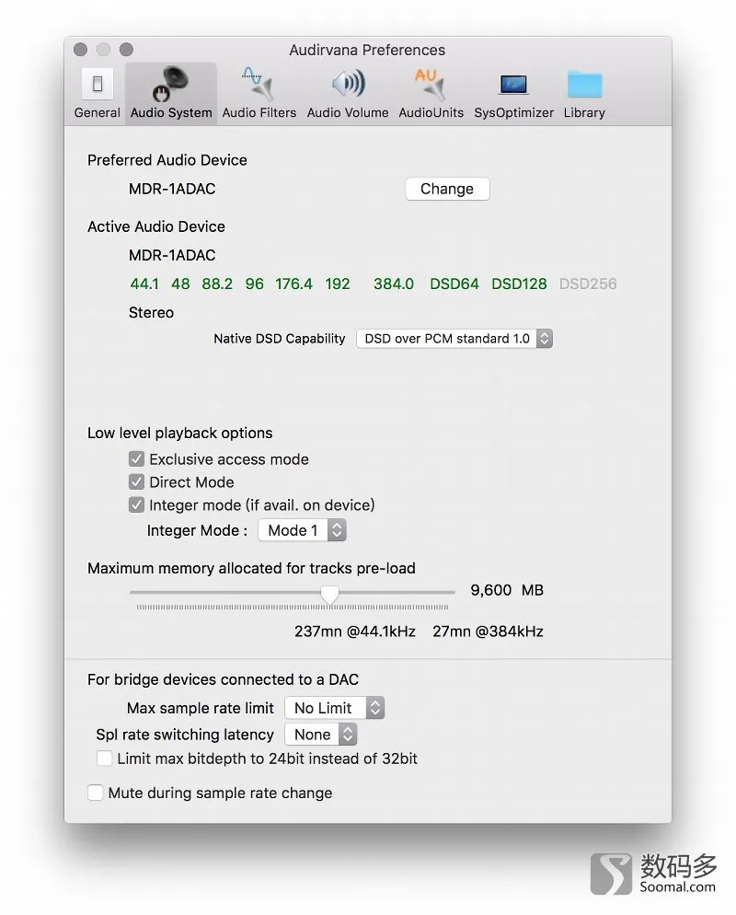Click the 192 sample rate value

338,284
